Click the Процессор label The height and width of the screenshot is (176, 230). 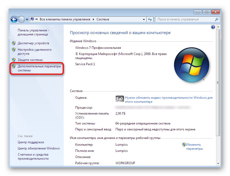(x=84, y=108)
